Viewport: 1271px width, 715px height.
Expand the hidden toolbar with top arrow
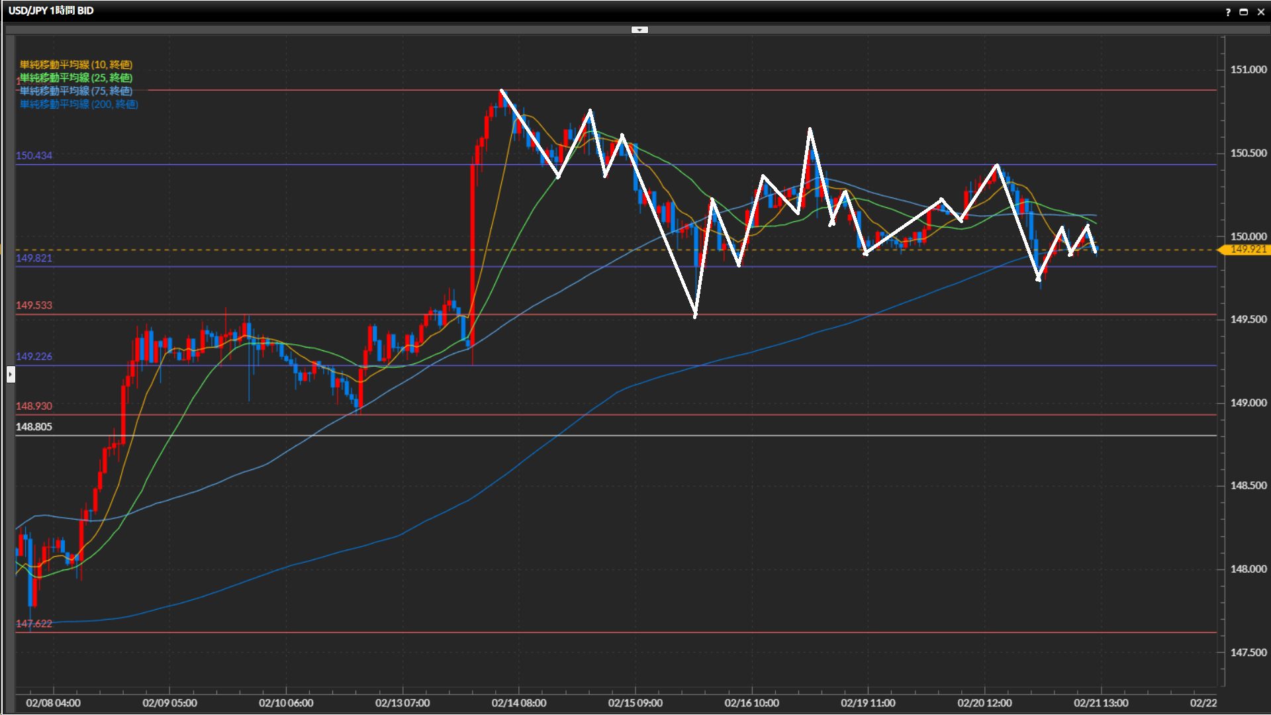[x=639, y=30]
